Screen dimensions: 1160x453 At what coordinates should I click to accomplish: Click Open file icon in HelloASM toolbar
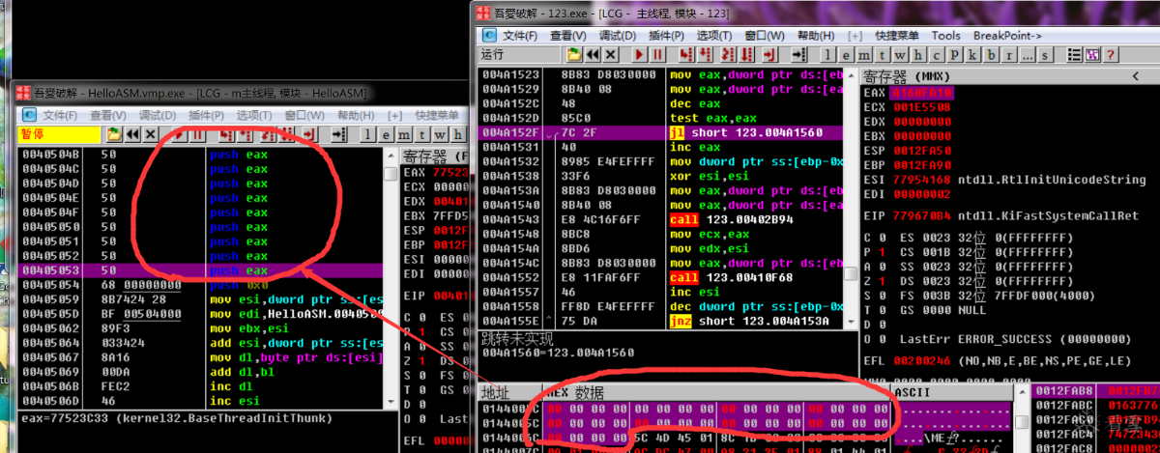pos(114,134)
